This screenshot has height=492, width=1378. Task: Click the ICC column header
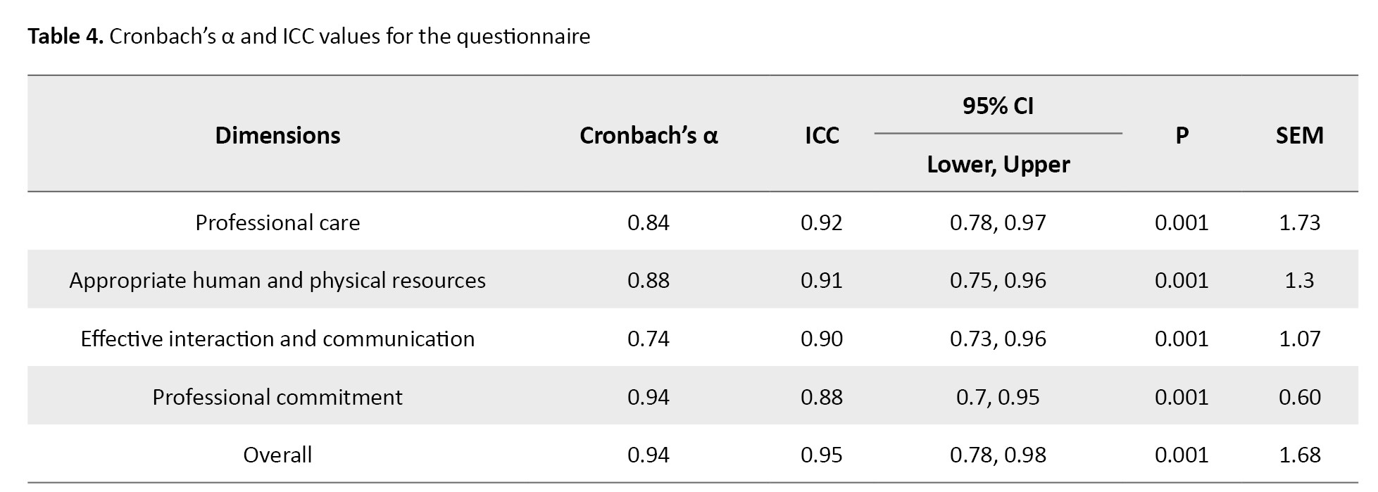tap(822, 135)
